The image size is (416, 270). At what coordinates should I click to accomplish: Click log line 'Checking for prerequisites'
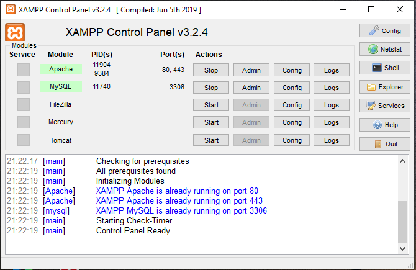142,161
